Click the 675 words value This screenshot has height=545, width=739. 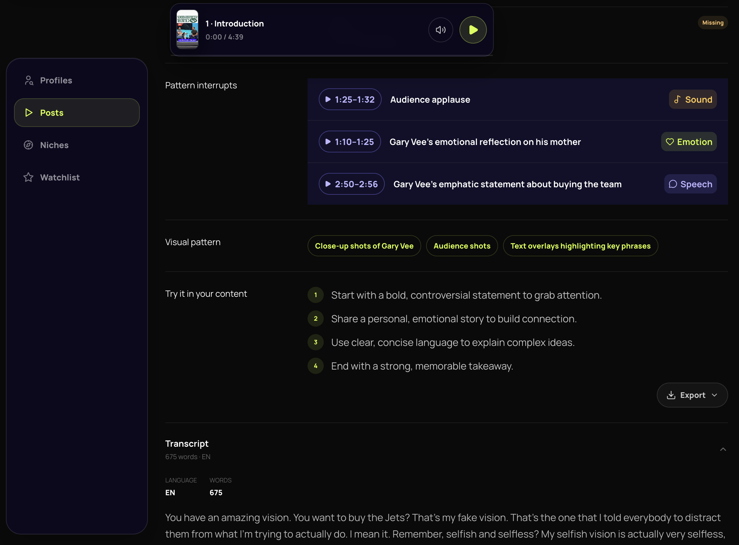(x=216, y=492)
